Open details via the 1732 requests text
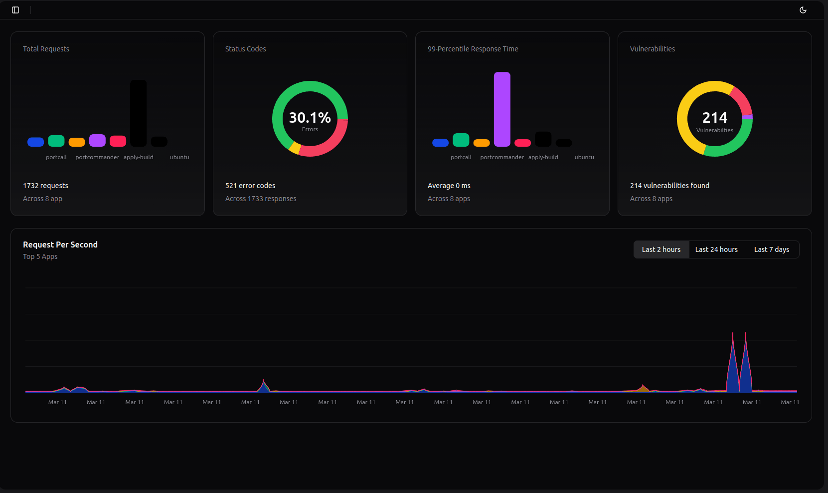 click(45, 185)
